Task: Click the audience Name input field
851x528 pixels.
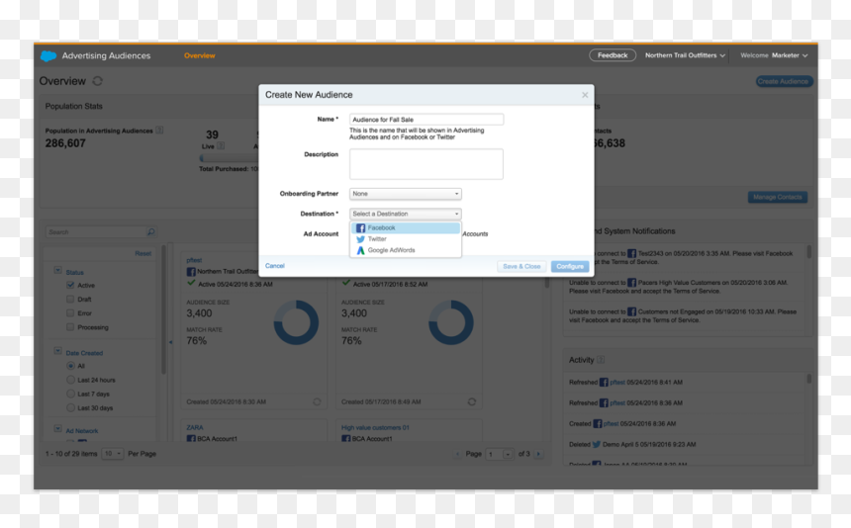Action: [x=426, y=120]
